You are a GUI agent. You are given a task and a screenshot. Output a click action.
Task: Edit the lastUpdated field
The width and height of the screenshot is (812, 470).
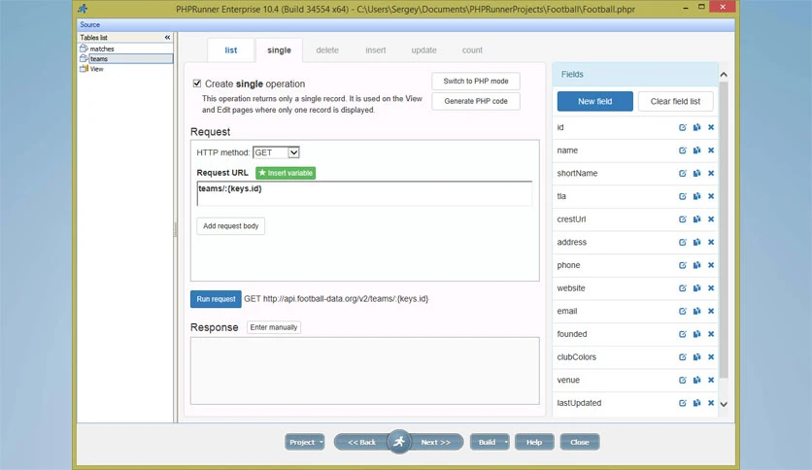point(683,403)
